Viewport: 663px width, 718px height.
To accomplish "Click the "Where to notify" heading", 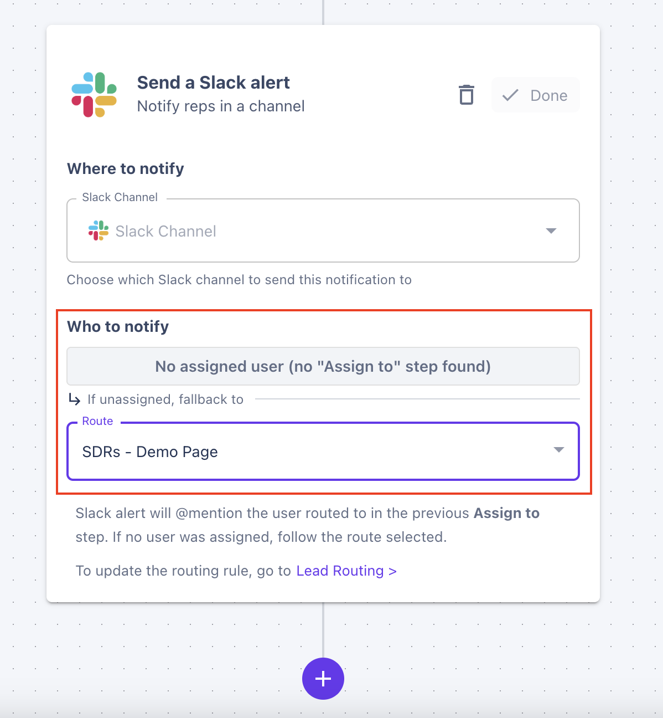I will pyautogui.click(x=126, y=168).
